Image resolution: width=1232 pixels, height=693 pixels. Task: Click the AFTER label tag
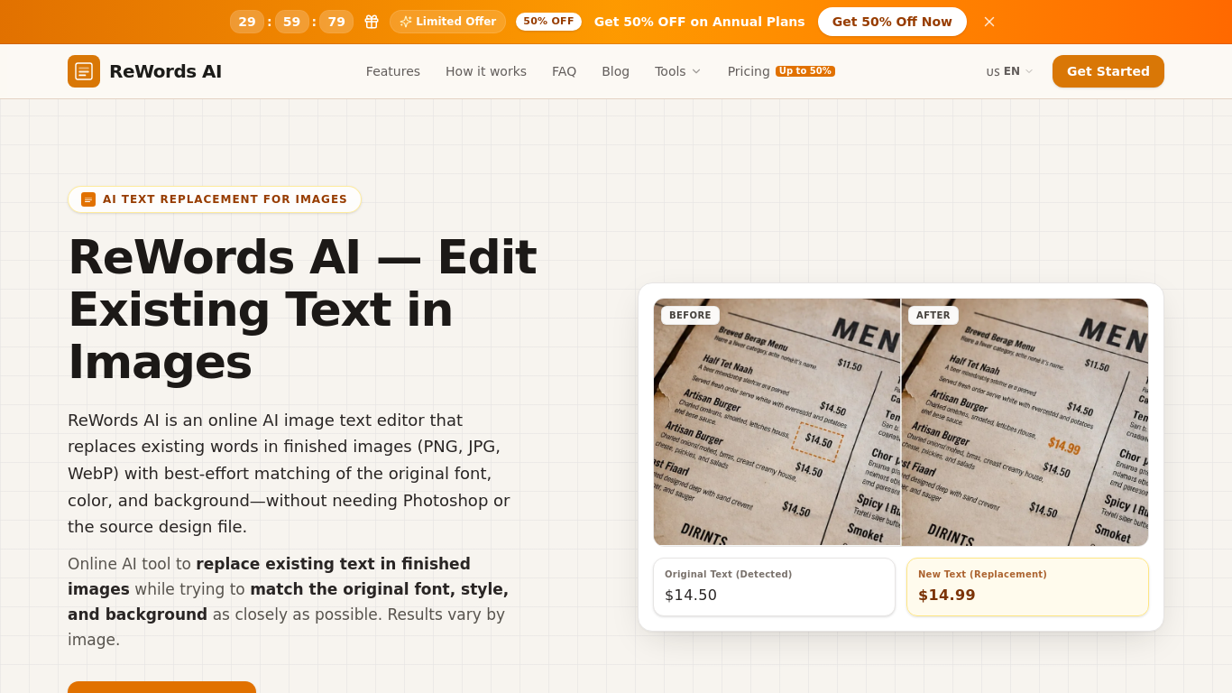point(933,315)
